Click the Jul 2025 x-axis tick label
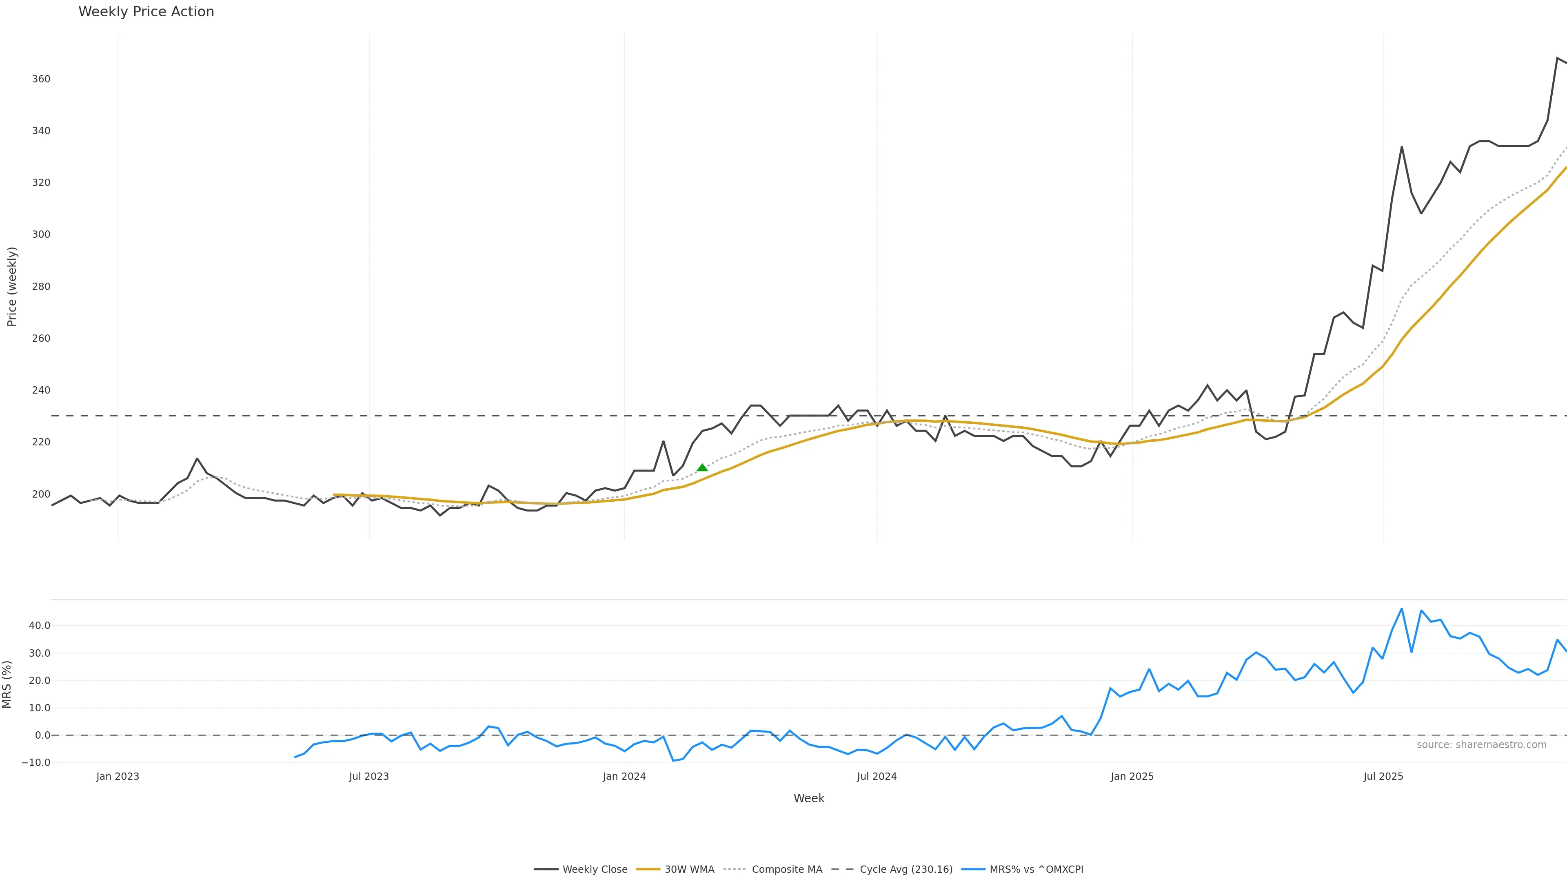 [x=1383, y=777]
